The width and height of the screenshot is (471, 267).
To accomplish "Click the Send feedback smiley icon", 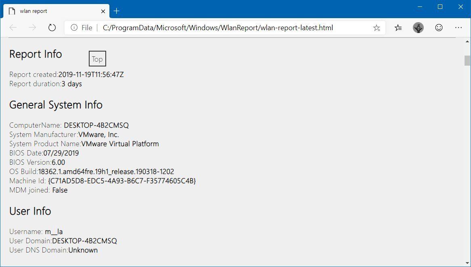I will coord(438,27).
